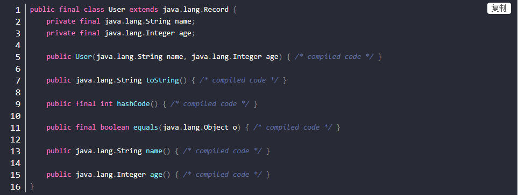Click line number 16 in gutter
The image size is (518, 195).
tap(15, 187)
